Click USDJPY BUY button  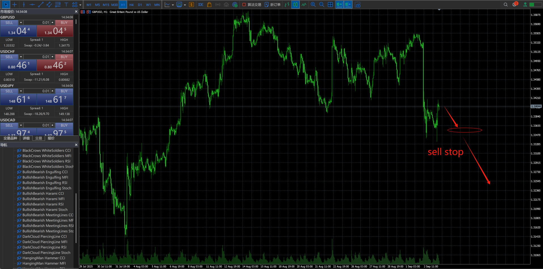coord(64,91)
